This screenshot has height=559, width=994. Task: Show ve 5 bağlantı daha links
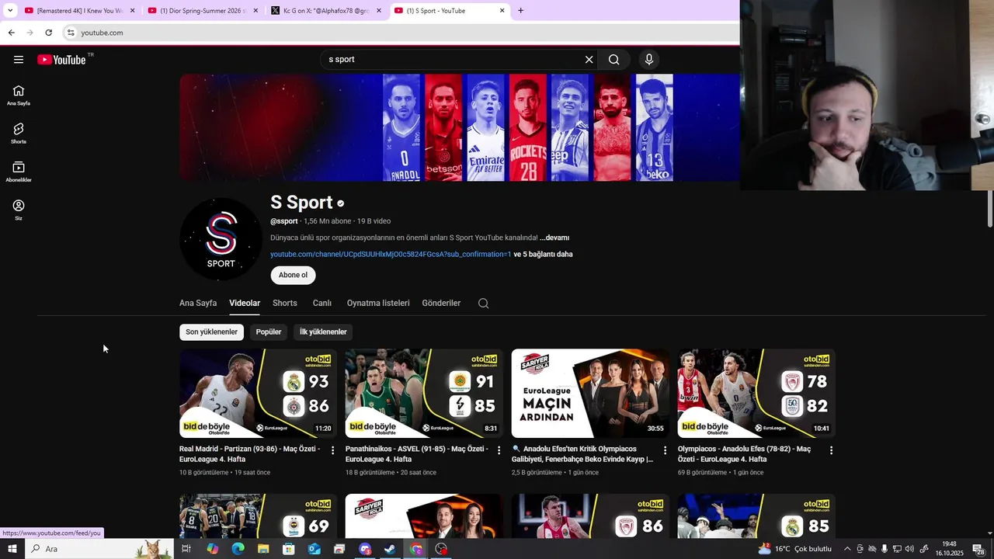point(544,255)
